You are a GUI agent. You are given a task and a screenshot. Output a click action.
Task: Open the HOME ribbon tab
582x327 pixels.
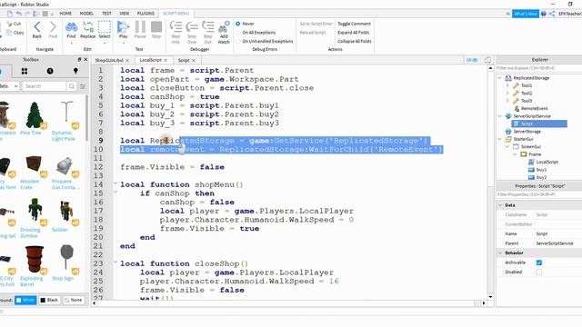(x=65, y=14)
